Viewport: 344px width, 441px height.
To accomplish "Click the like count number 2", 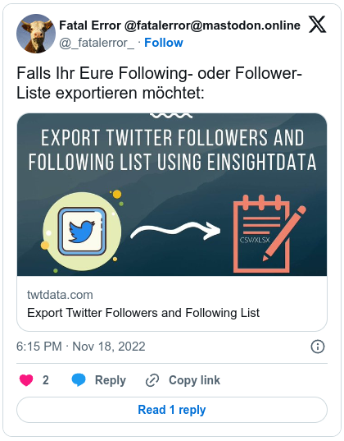I will coord(46,380).
